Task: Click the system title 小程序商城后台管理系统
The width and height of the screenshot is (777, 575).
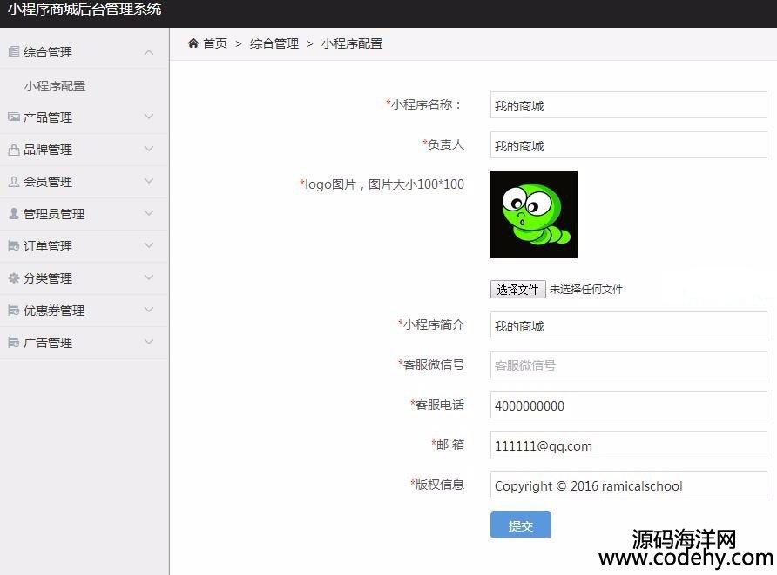Action: click(84, 9)
